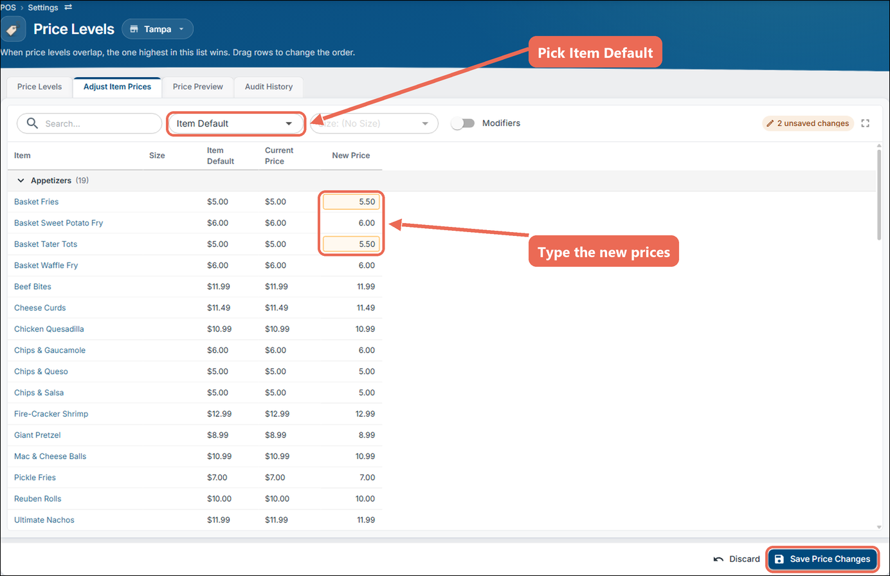Open the Fire-Cracker Shrimp item link

(x=51, y=414)
